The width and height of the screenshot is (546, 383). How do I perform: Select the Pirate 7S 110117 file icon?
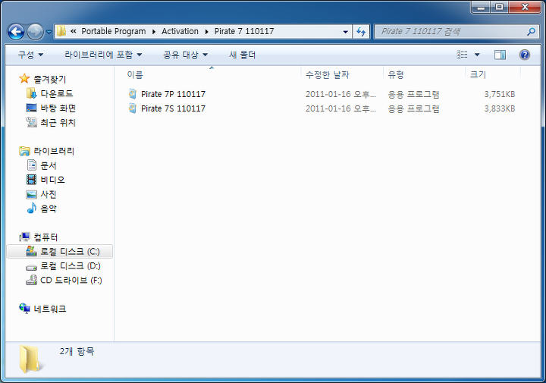point(132,108)
